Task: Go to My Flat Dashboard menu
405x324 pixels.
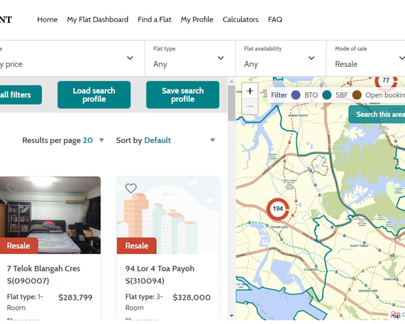Action: 98,20
